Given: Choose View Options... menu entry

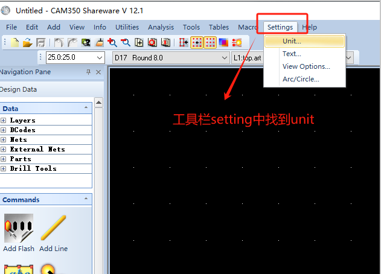Looking at the screenshot, I should pyautogui.click(x=304, y=66).
